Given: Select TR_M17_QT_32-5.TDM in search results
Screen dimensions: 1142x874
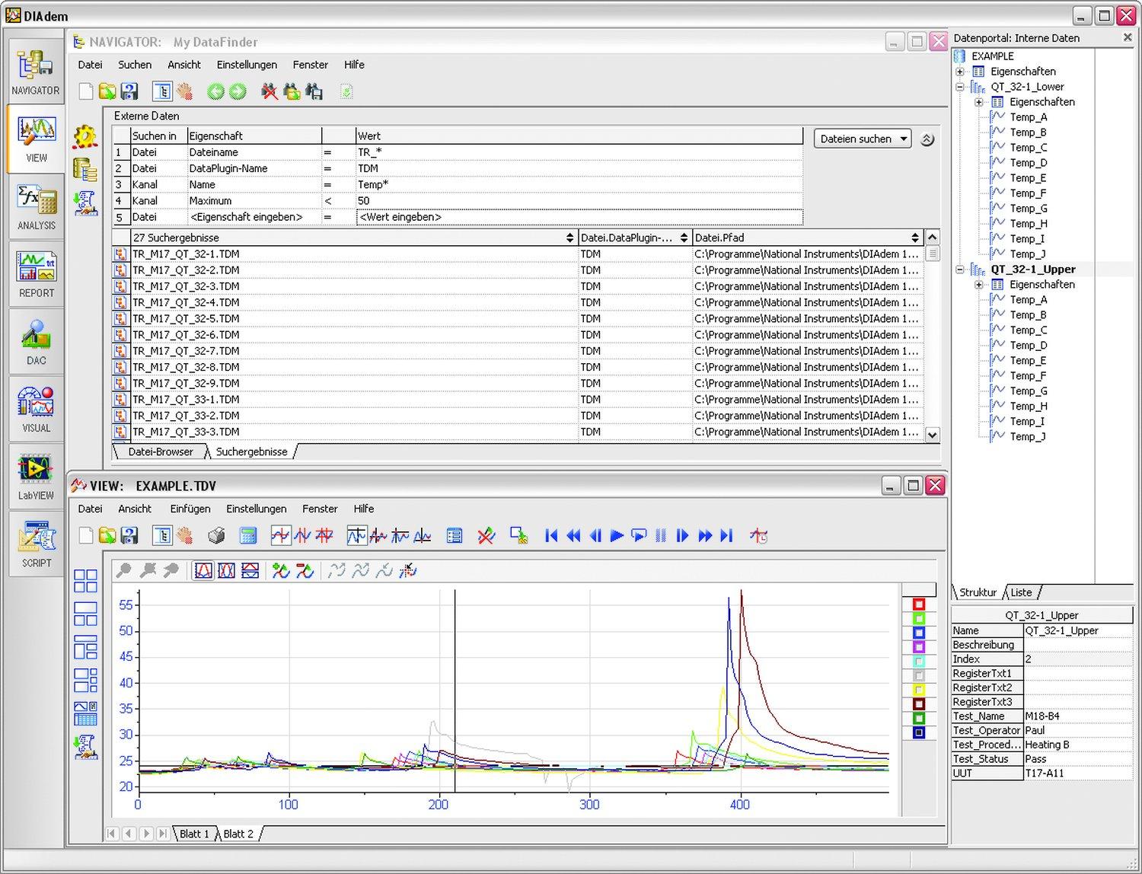Looking at the screenshot, I should click(186, 318).
